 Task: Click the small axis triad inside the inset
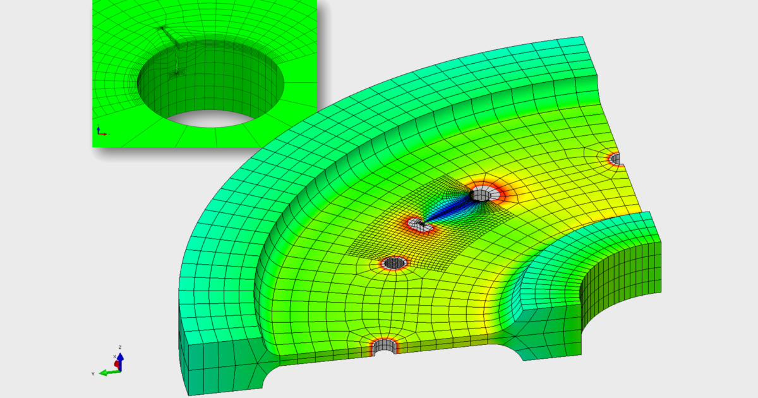100,131
